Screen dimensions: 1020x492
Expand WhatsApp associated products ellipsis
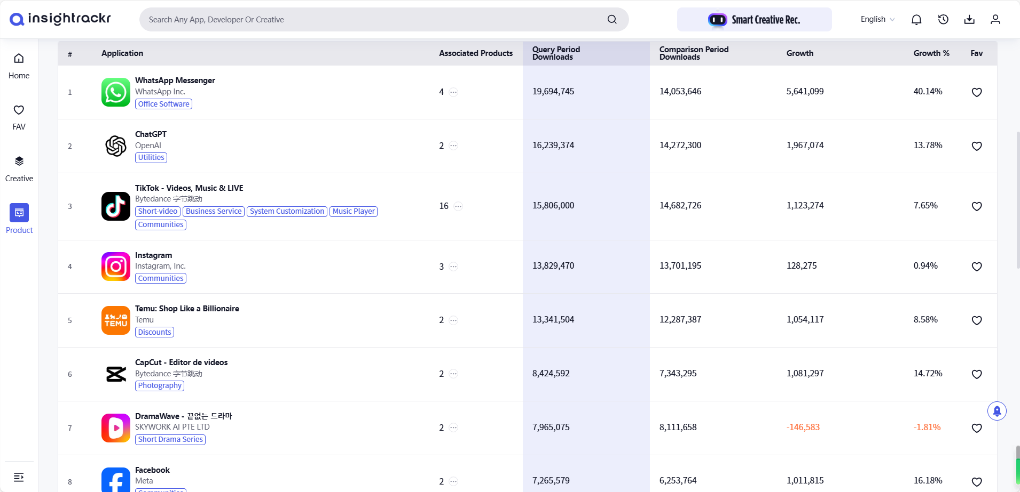pos(453,92)
